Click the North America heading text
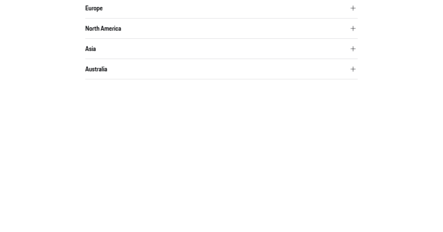Screen dimensions: 443x232 (103, 28)
